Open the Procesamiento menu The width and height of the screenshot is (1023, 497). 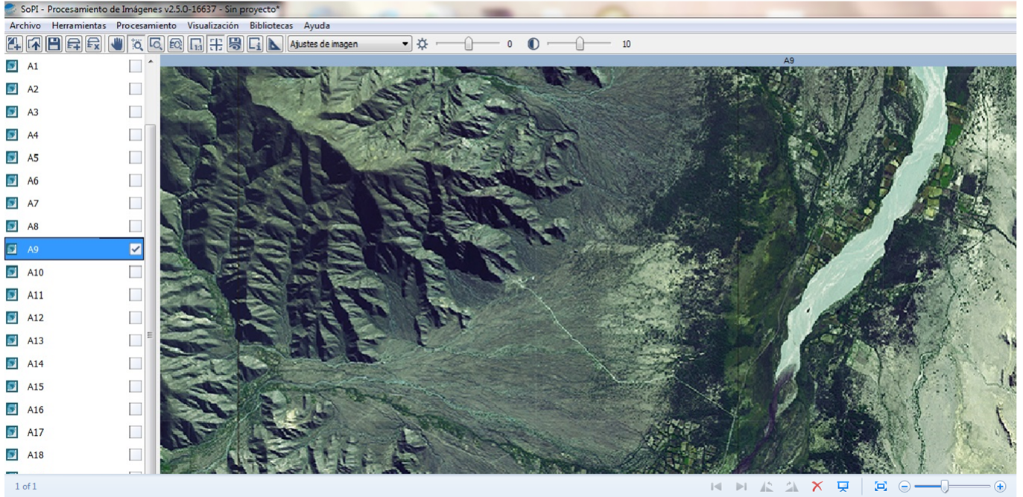pyautogui.click(x=146, y=25)
